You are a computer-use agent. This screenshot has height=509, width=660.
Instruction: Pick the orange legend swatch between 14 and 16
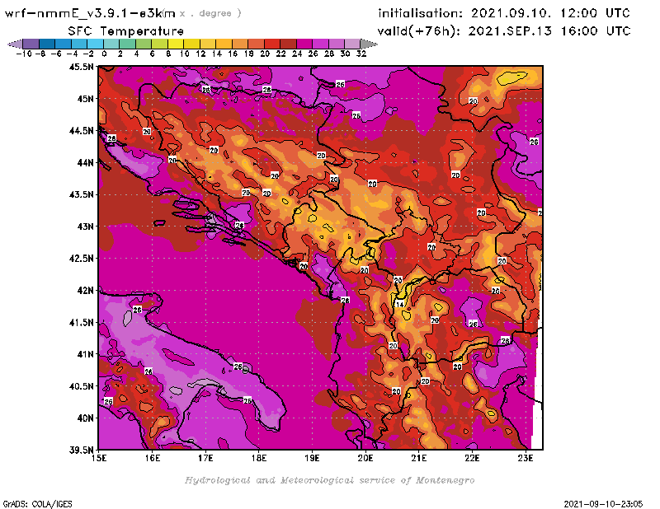(224, 44)
